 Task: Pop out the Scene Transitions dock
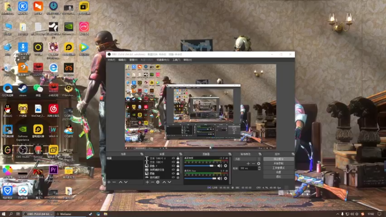260,154
